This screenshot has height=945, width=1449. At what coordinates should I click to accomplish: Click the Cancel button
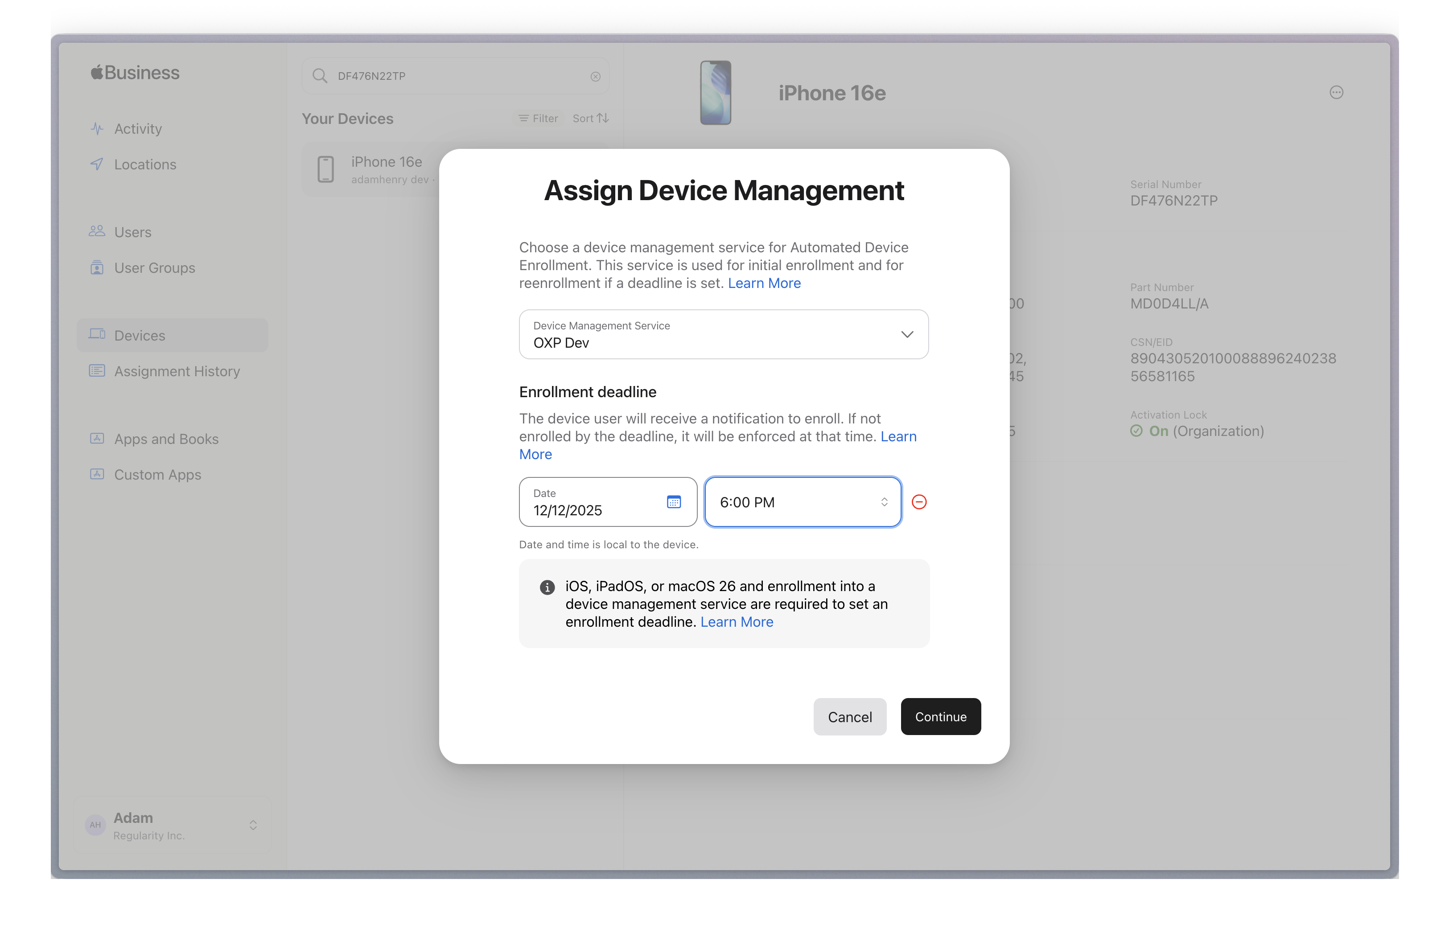click(849, 717)
